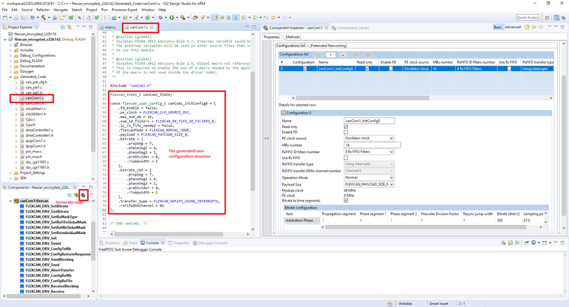Open the Processor Expert menu
Screen dimensions: 569x307
point(124,10)
